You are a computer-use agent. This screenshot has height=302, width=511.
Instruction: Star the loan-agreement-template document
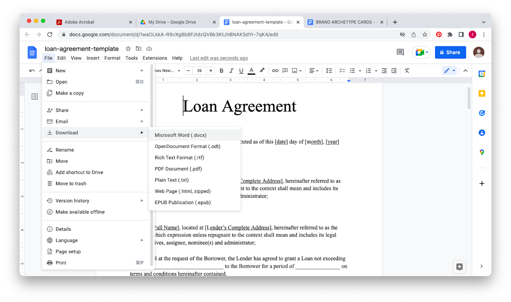click(128, 49)
